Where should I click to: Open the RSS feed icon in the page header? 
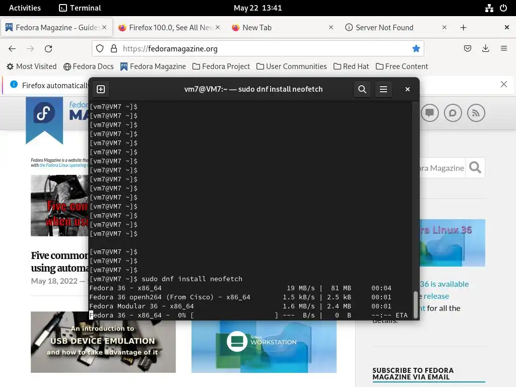476,113
